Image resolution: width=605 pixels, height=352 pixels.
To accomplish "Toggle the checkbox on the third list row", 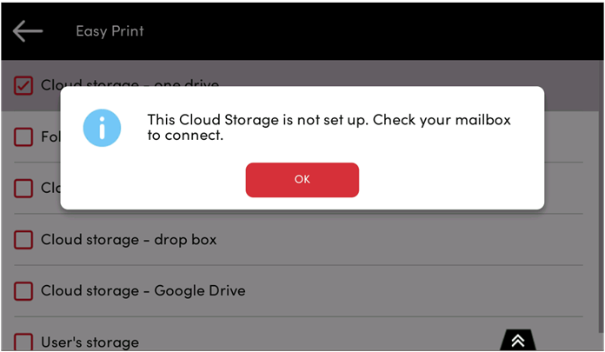I will click(24, 188).
